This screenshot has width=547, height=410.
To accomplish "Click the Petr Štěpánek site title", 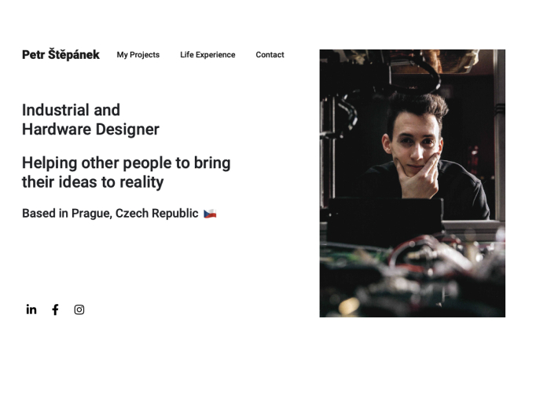I will pos(61,54).
